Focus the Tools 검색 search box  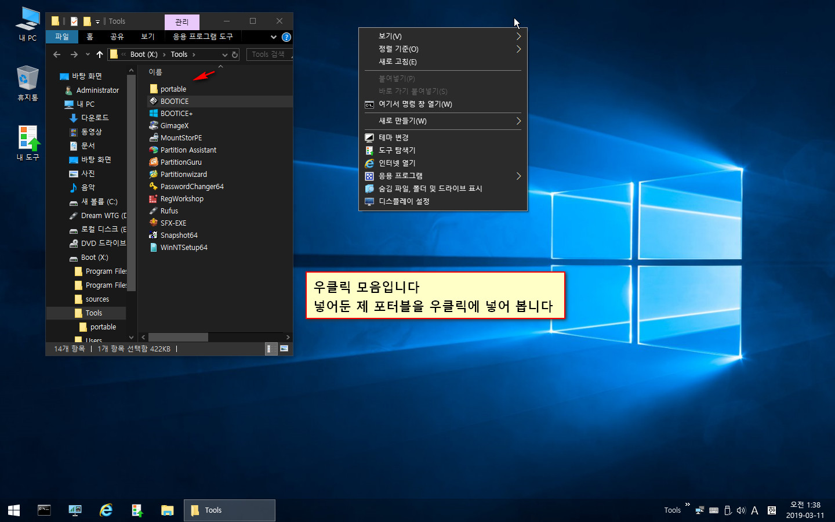click(269, 55)
